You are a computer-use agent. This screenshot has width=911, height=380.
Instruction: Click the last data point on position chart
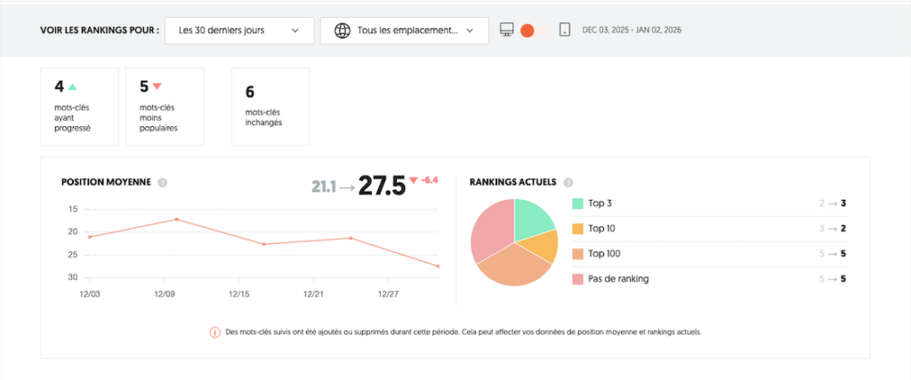click(x=438, y=266)
